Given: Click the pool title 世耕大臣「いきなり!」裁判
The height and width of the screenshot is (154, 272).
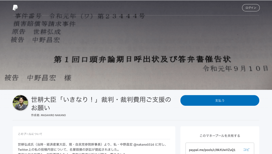Looking at the screenshot, I should pos(101,103).
